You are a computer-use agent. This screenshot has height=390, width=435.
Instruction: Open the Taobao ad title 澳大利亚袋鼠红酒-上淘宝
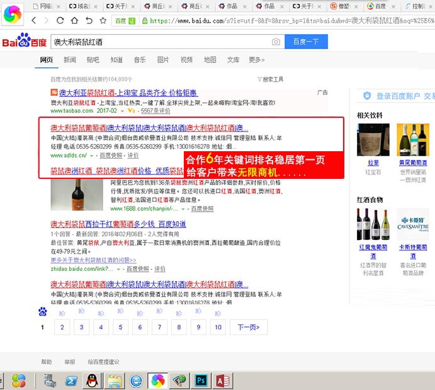128,93
